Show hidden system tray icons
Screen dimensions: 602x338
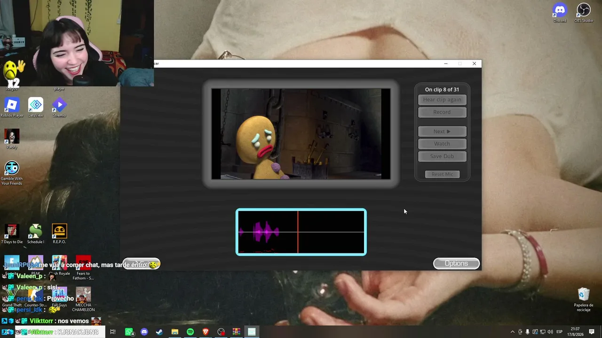point(513,332)
